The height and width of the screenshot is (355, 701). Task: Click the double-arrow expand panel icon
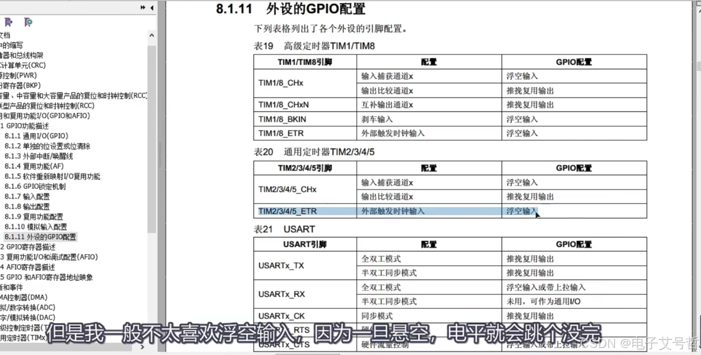(x=143, y=8)
